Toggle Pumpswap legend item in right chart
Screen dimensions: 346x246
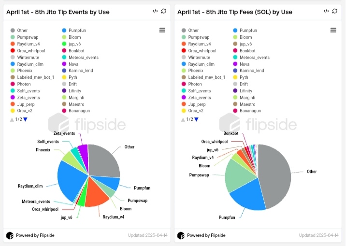click(x=198, y=37)
